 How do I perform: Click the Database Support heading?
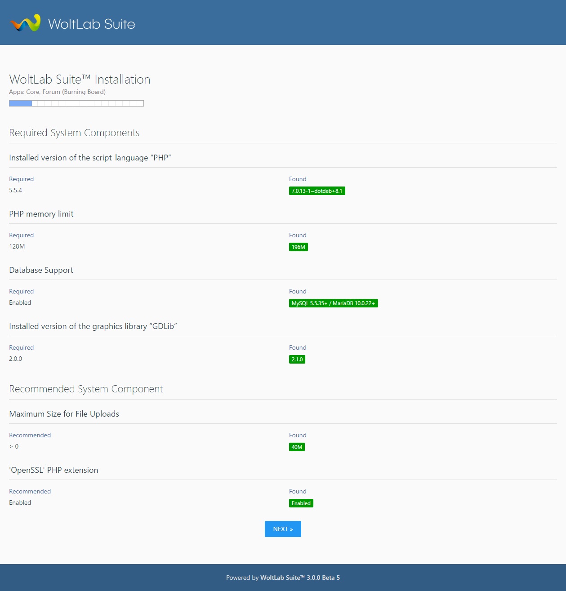click(41, 270)
